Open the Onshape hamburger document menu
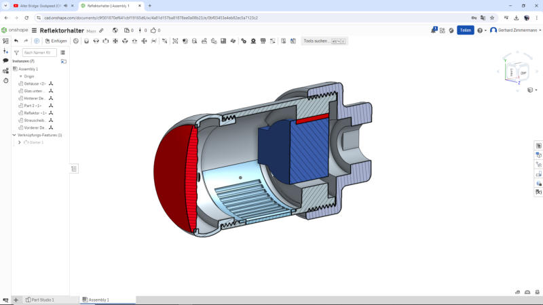This screenshot has width=543, height=305. (34, 30)
